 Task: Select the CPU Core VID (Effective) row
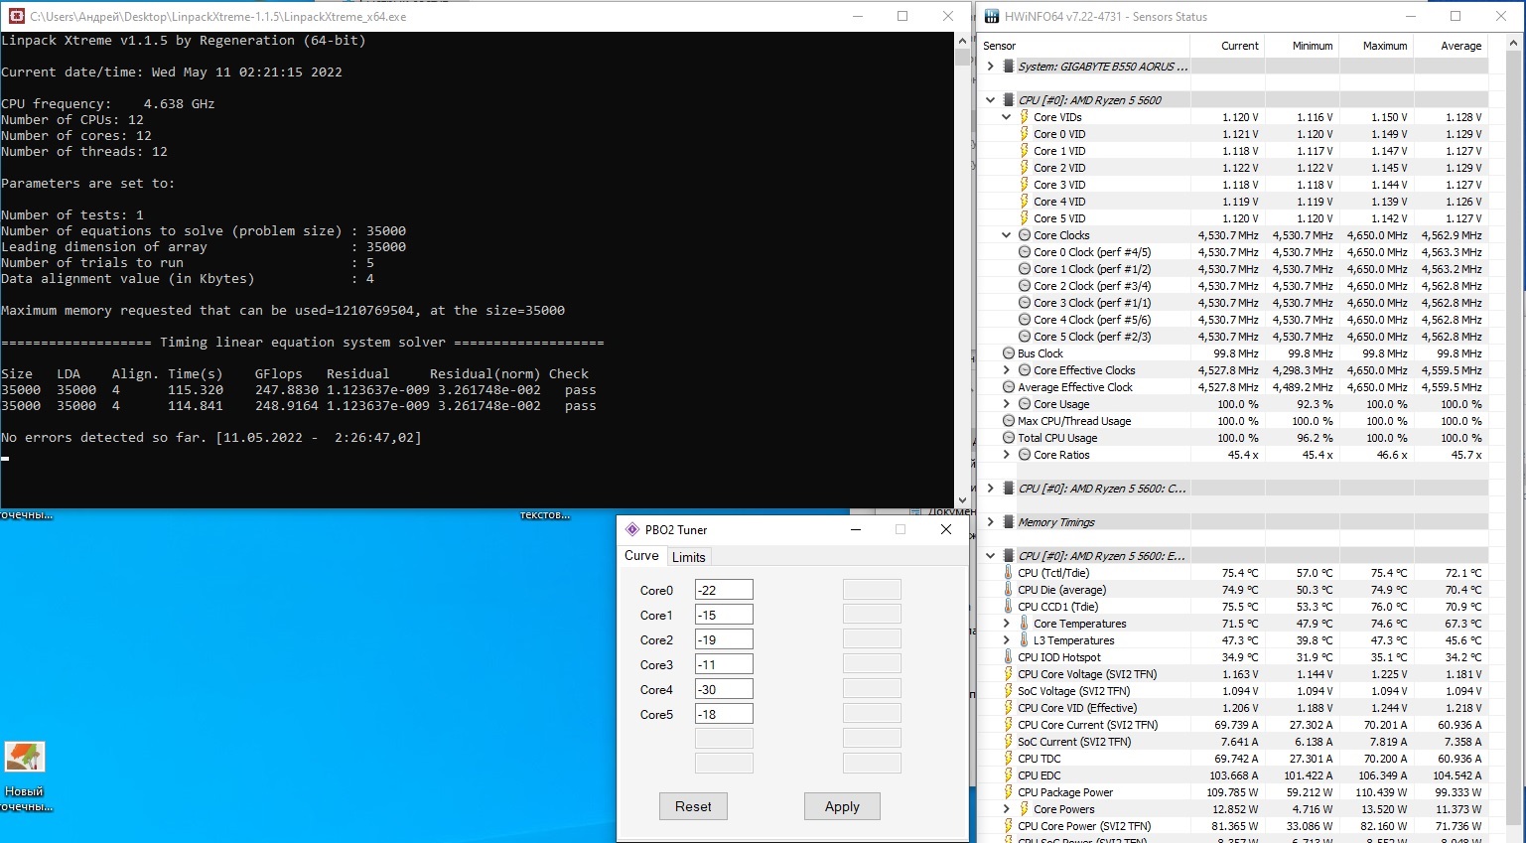point(1232,708)
